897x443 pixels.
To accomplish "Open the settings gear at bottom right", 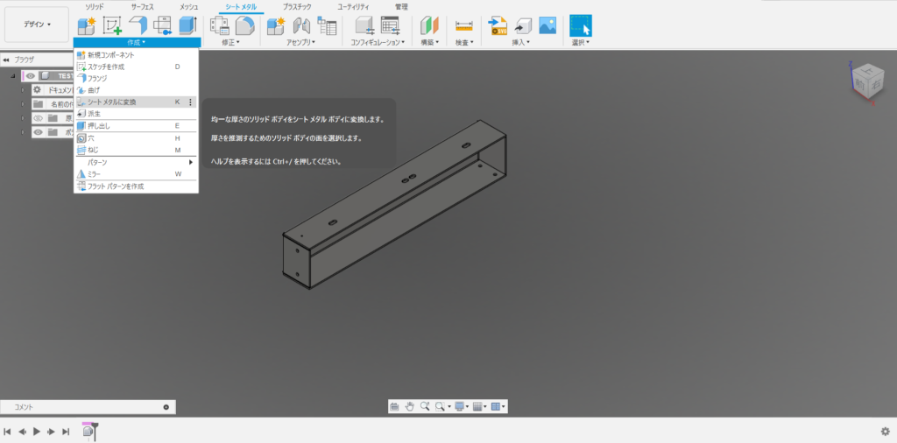I will pyautogui.click(x=885, y=431).
